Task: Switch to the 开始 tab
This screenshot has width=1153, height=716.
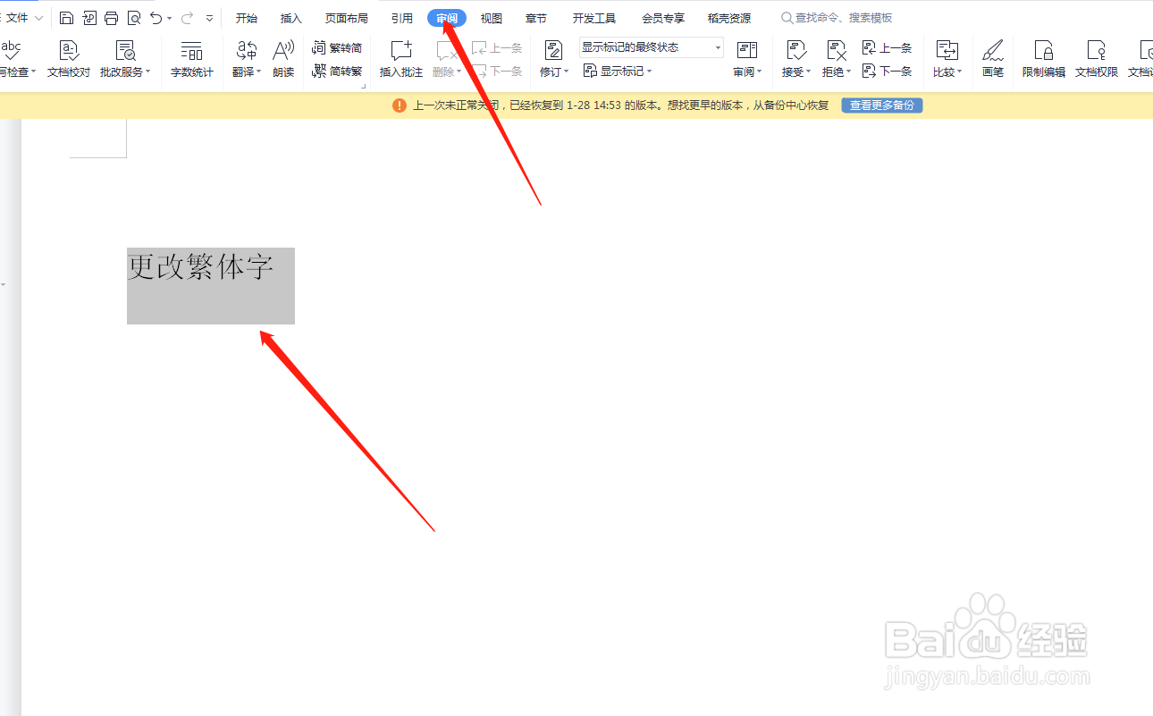Action: (x=247, y=18)
